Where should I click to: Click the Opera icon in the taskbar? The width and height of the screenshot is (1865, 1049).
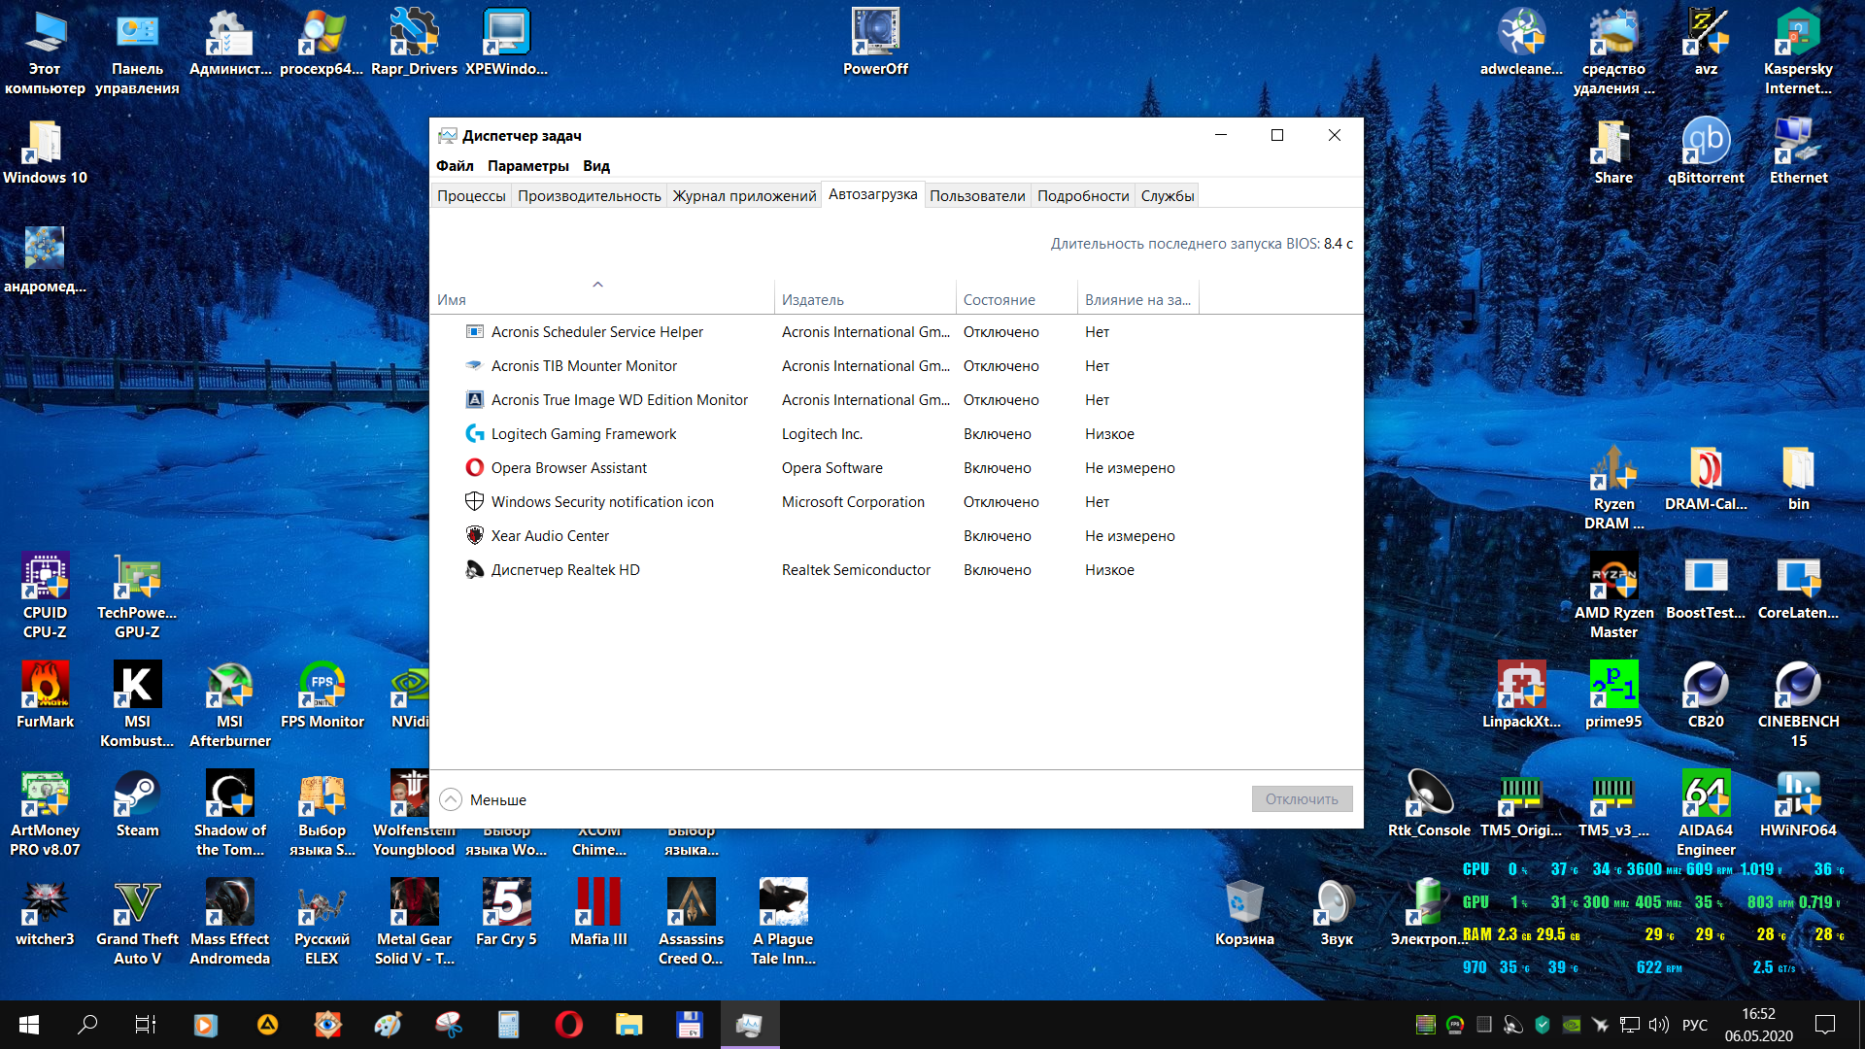coord(568,1024)
